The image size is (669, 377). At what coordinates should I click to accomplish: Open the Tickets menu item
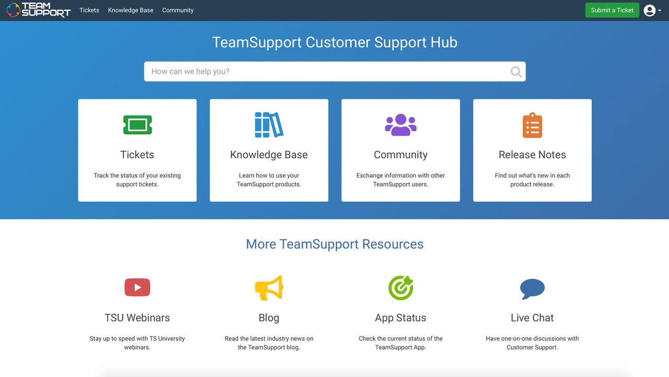[89, 10]
